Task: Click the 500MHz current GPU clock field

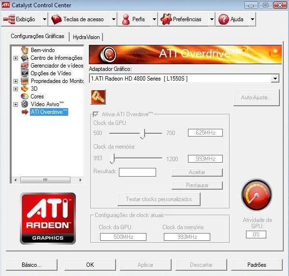Action: 123,237
